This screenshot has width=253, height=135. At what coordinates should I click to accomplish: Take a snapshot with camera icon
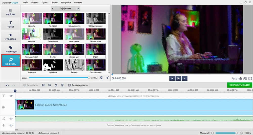click(245, 79)
